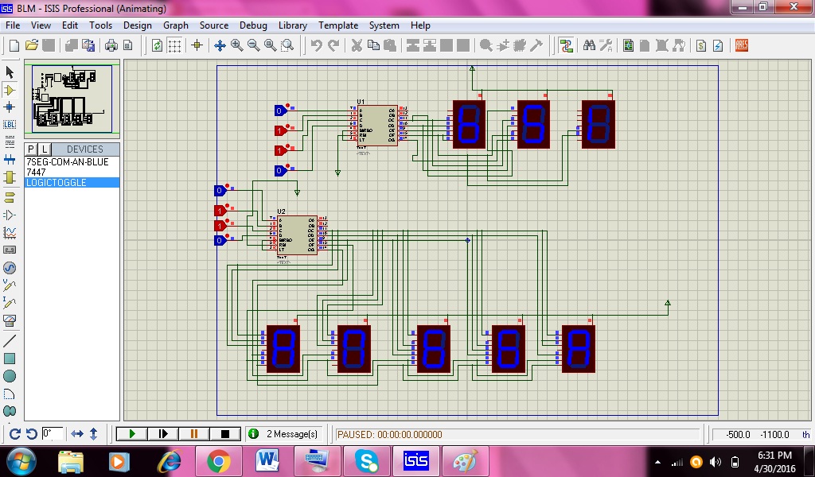Select the Generator mode tool

pyautogui.click(x=10, y=268)
